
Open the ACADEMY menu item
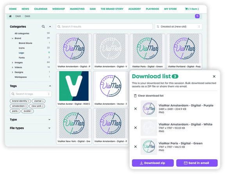(135, 9)
